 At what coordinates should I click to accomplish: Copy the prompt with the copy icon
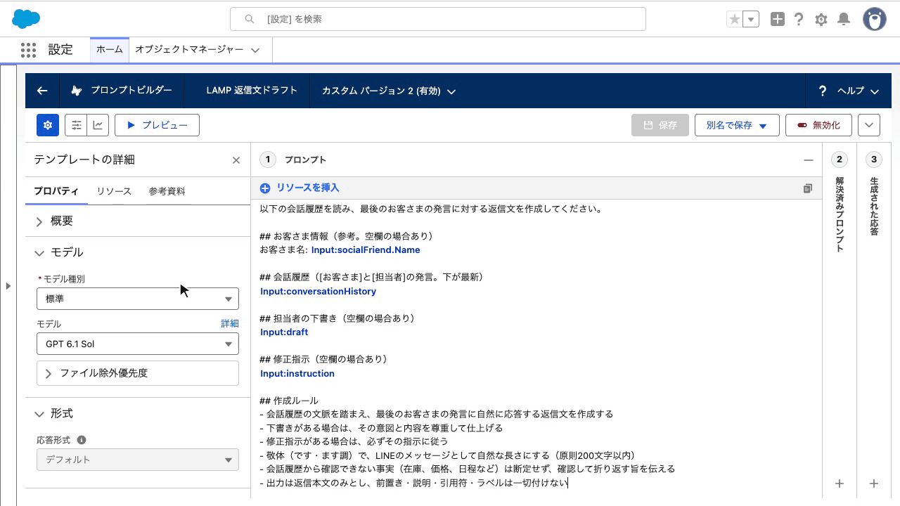click(x=807, y=188)
